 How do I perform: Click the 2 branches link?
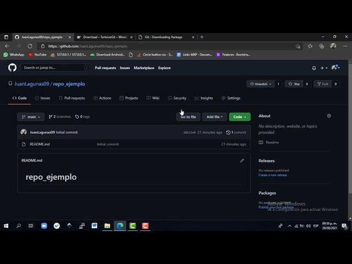tap(60, 117)
